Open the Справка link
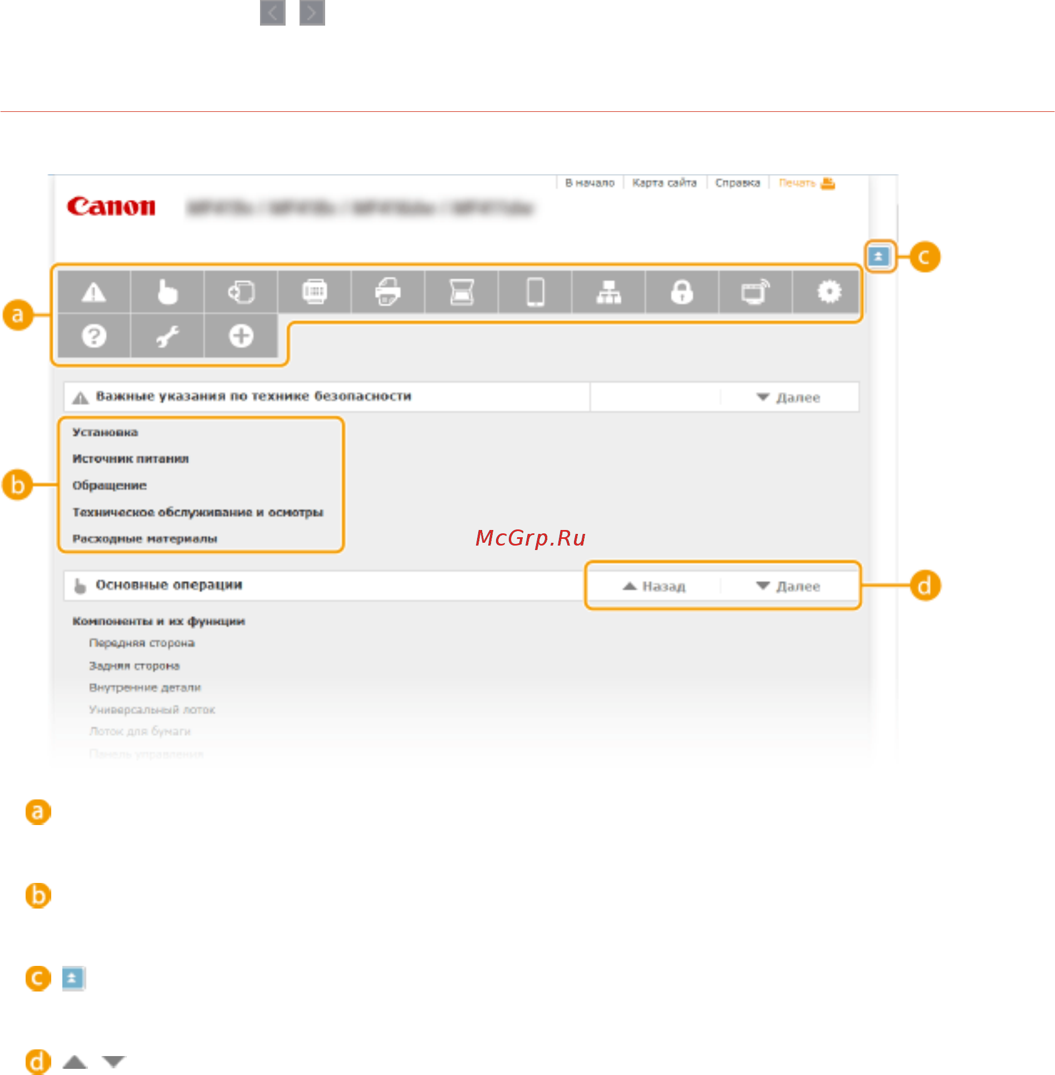 [x=738, y=183]
